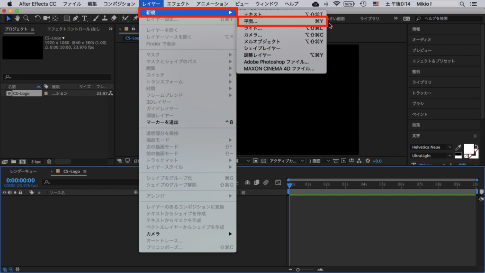Toggle the composition panel lock icon
The width and height of the screenshot is (485, 273).
click(x=133, y=29)
